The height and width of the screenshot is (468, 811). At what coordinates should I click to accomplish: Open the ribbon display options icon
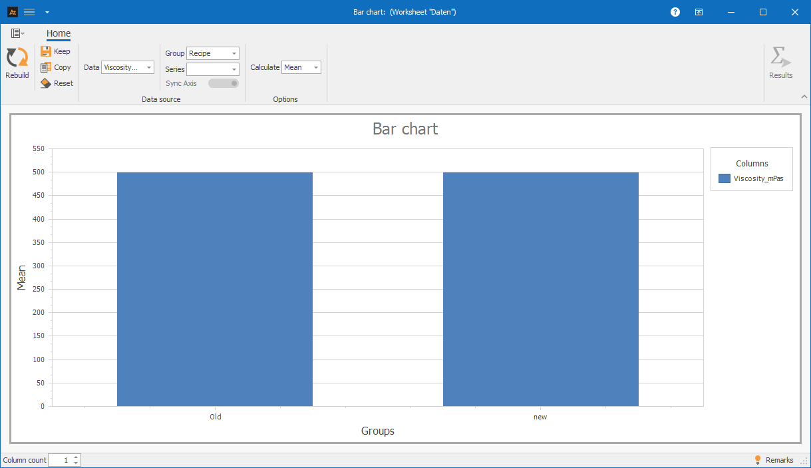point(699,12)
